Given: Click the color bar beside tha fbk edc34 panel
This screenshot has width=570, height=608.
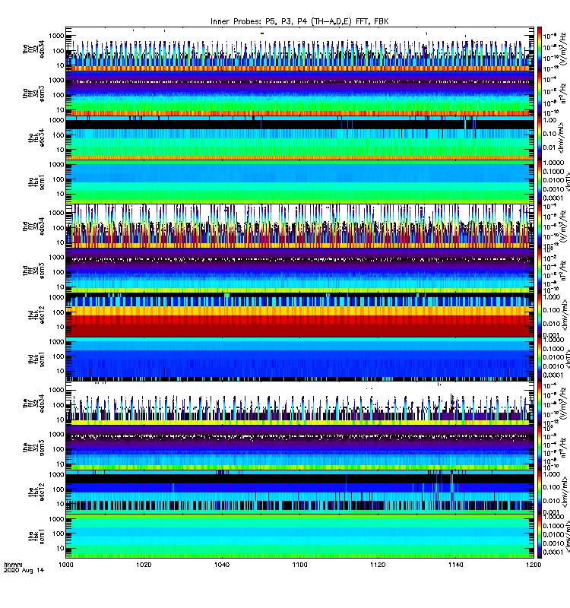Looking at the screenshot, I should tap(539, 138).
